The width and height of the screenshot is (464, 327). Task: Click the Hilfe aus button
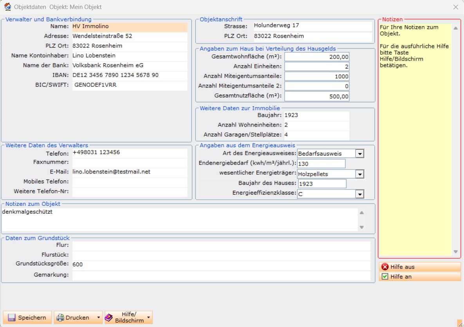420,266
